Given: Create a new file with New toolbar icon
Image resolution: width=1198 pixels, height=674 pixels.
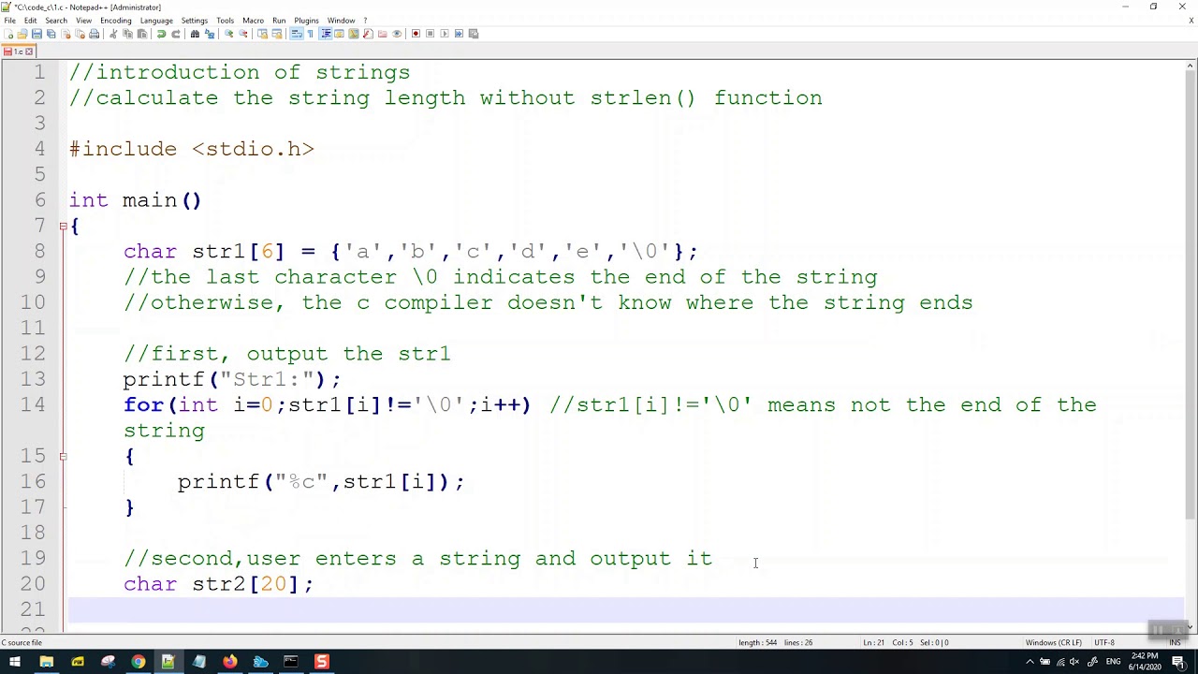Looking at the screenshot, I should tap(8, 34).
